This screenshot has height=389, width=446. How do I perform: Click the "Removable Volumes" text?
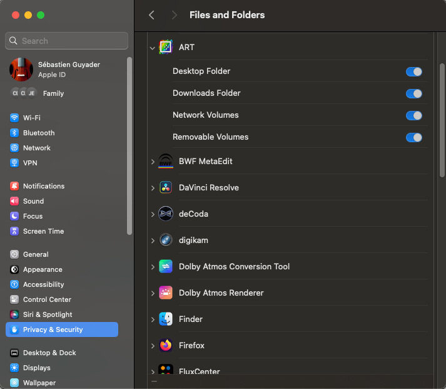click(210, 137)
